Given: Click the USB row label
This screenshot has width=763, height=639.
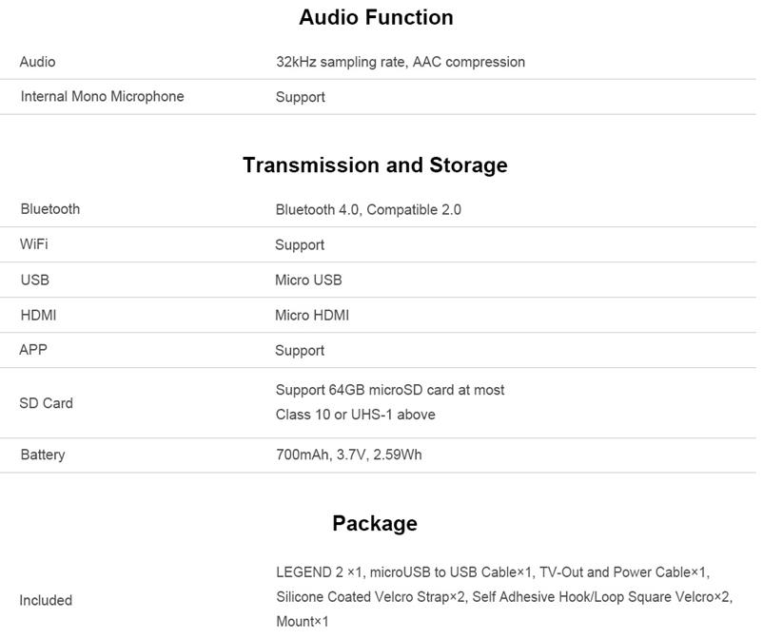Looking at the screenshot, I should tap(35, 280).
